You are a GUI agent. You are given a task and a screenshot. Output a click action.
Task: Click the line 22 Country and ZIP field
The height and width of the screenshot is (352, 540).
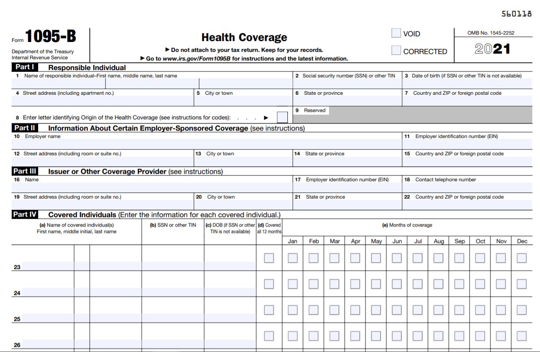coord(467,205)
